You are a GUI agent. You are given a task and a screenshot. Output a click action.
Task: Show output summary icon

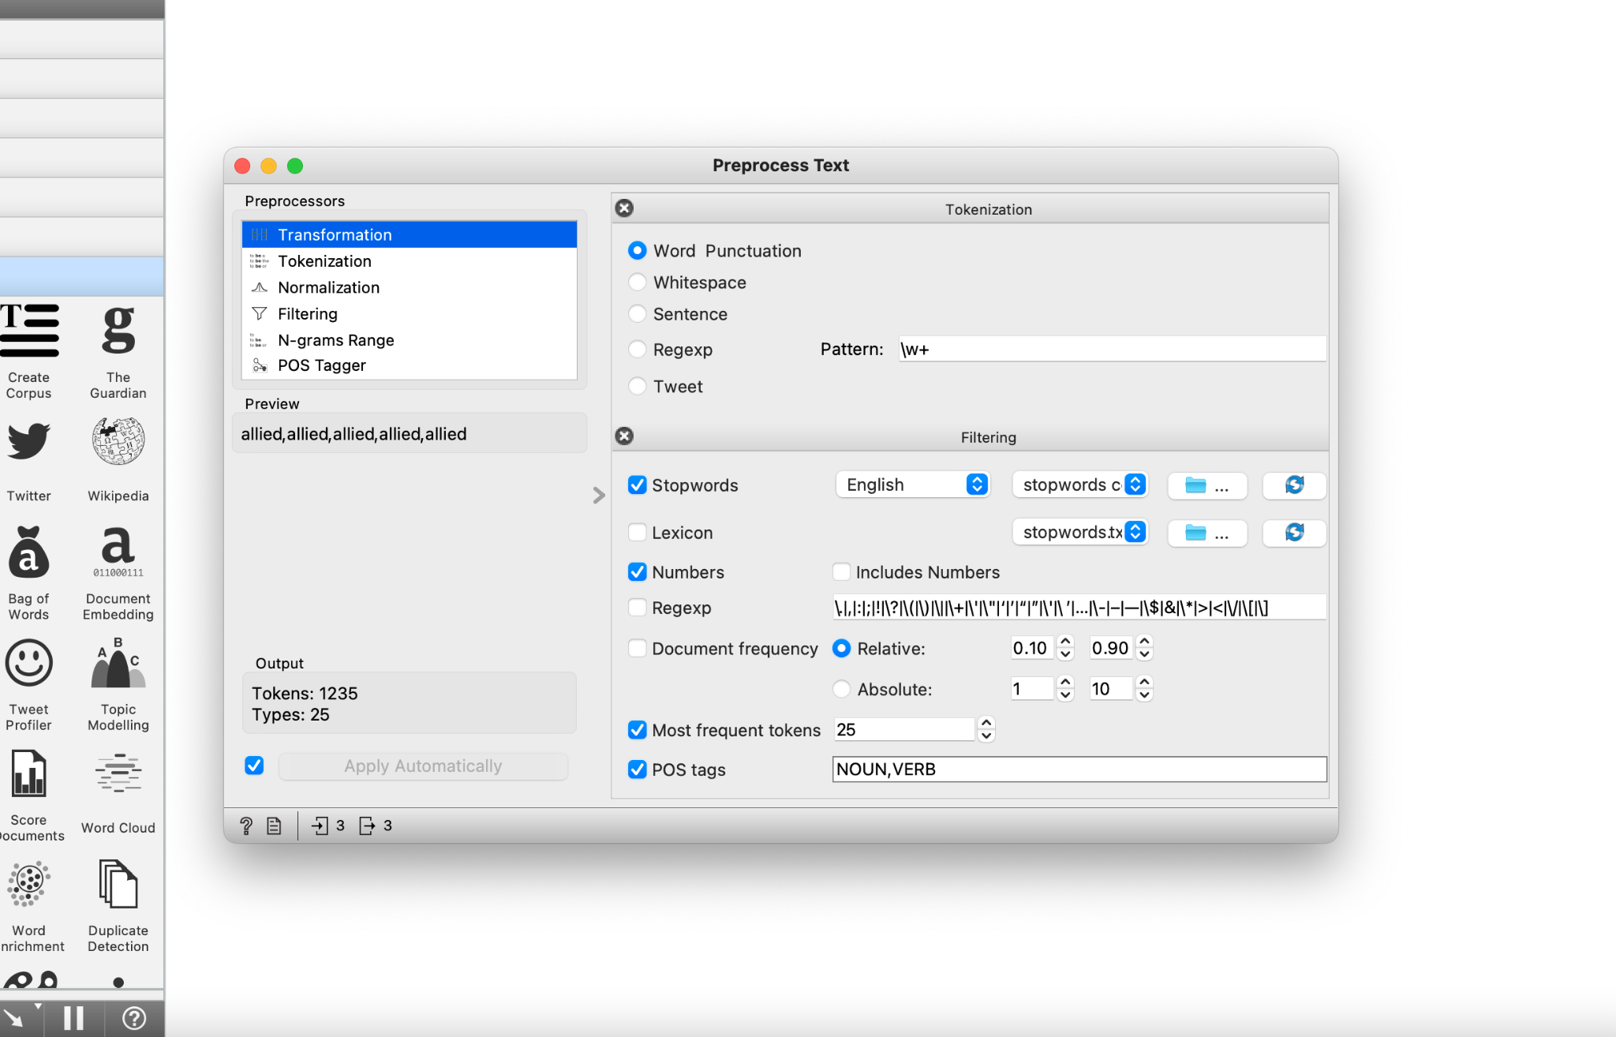[367, 825]
